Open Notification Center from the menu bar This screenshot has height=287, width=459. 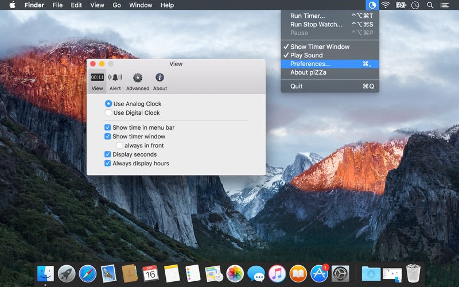pyautogui.click(x=444, y=5)
